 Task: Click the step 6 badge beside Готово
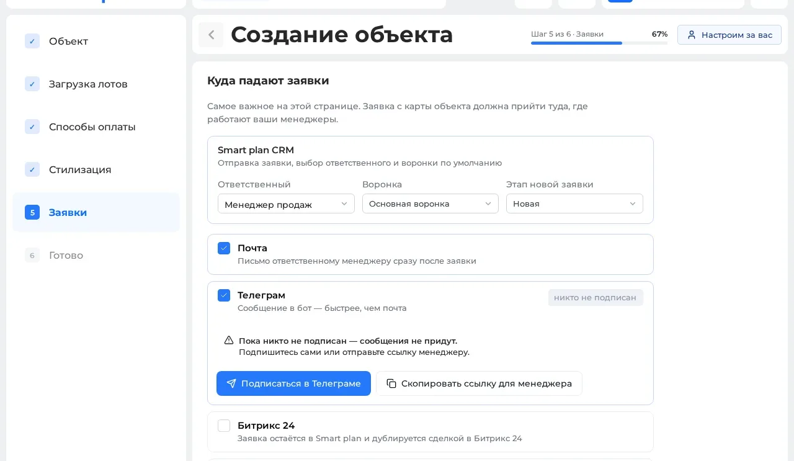pyautogui.click(x=32, y=255)
